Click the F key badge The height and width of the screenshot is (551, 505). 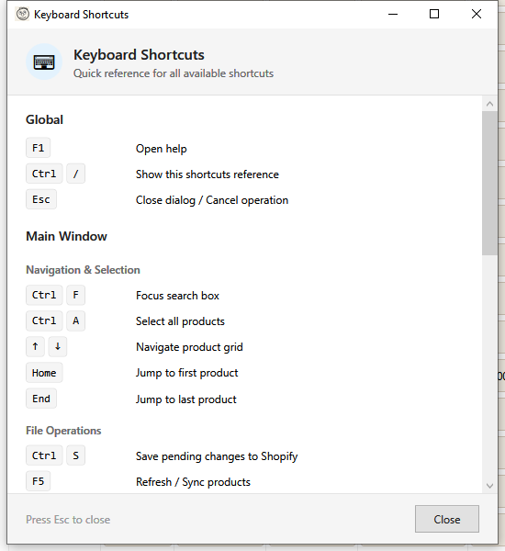[75, 295]
